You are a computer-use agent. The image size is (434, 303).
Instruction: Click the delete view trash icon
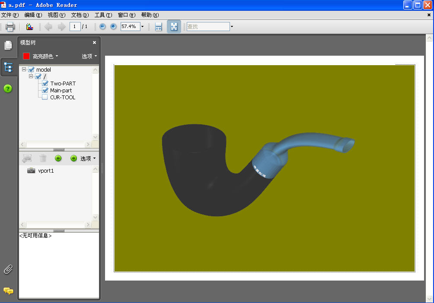[43, 158]
